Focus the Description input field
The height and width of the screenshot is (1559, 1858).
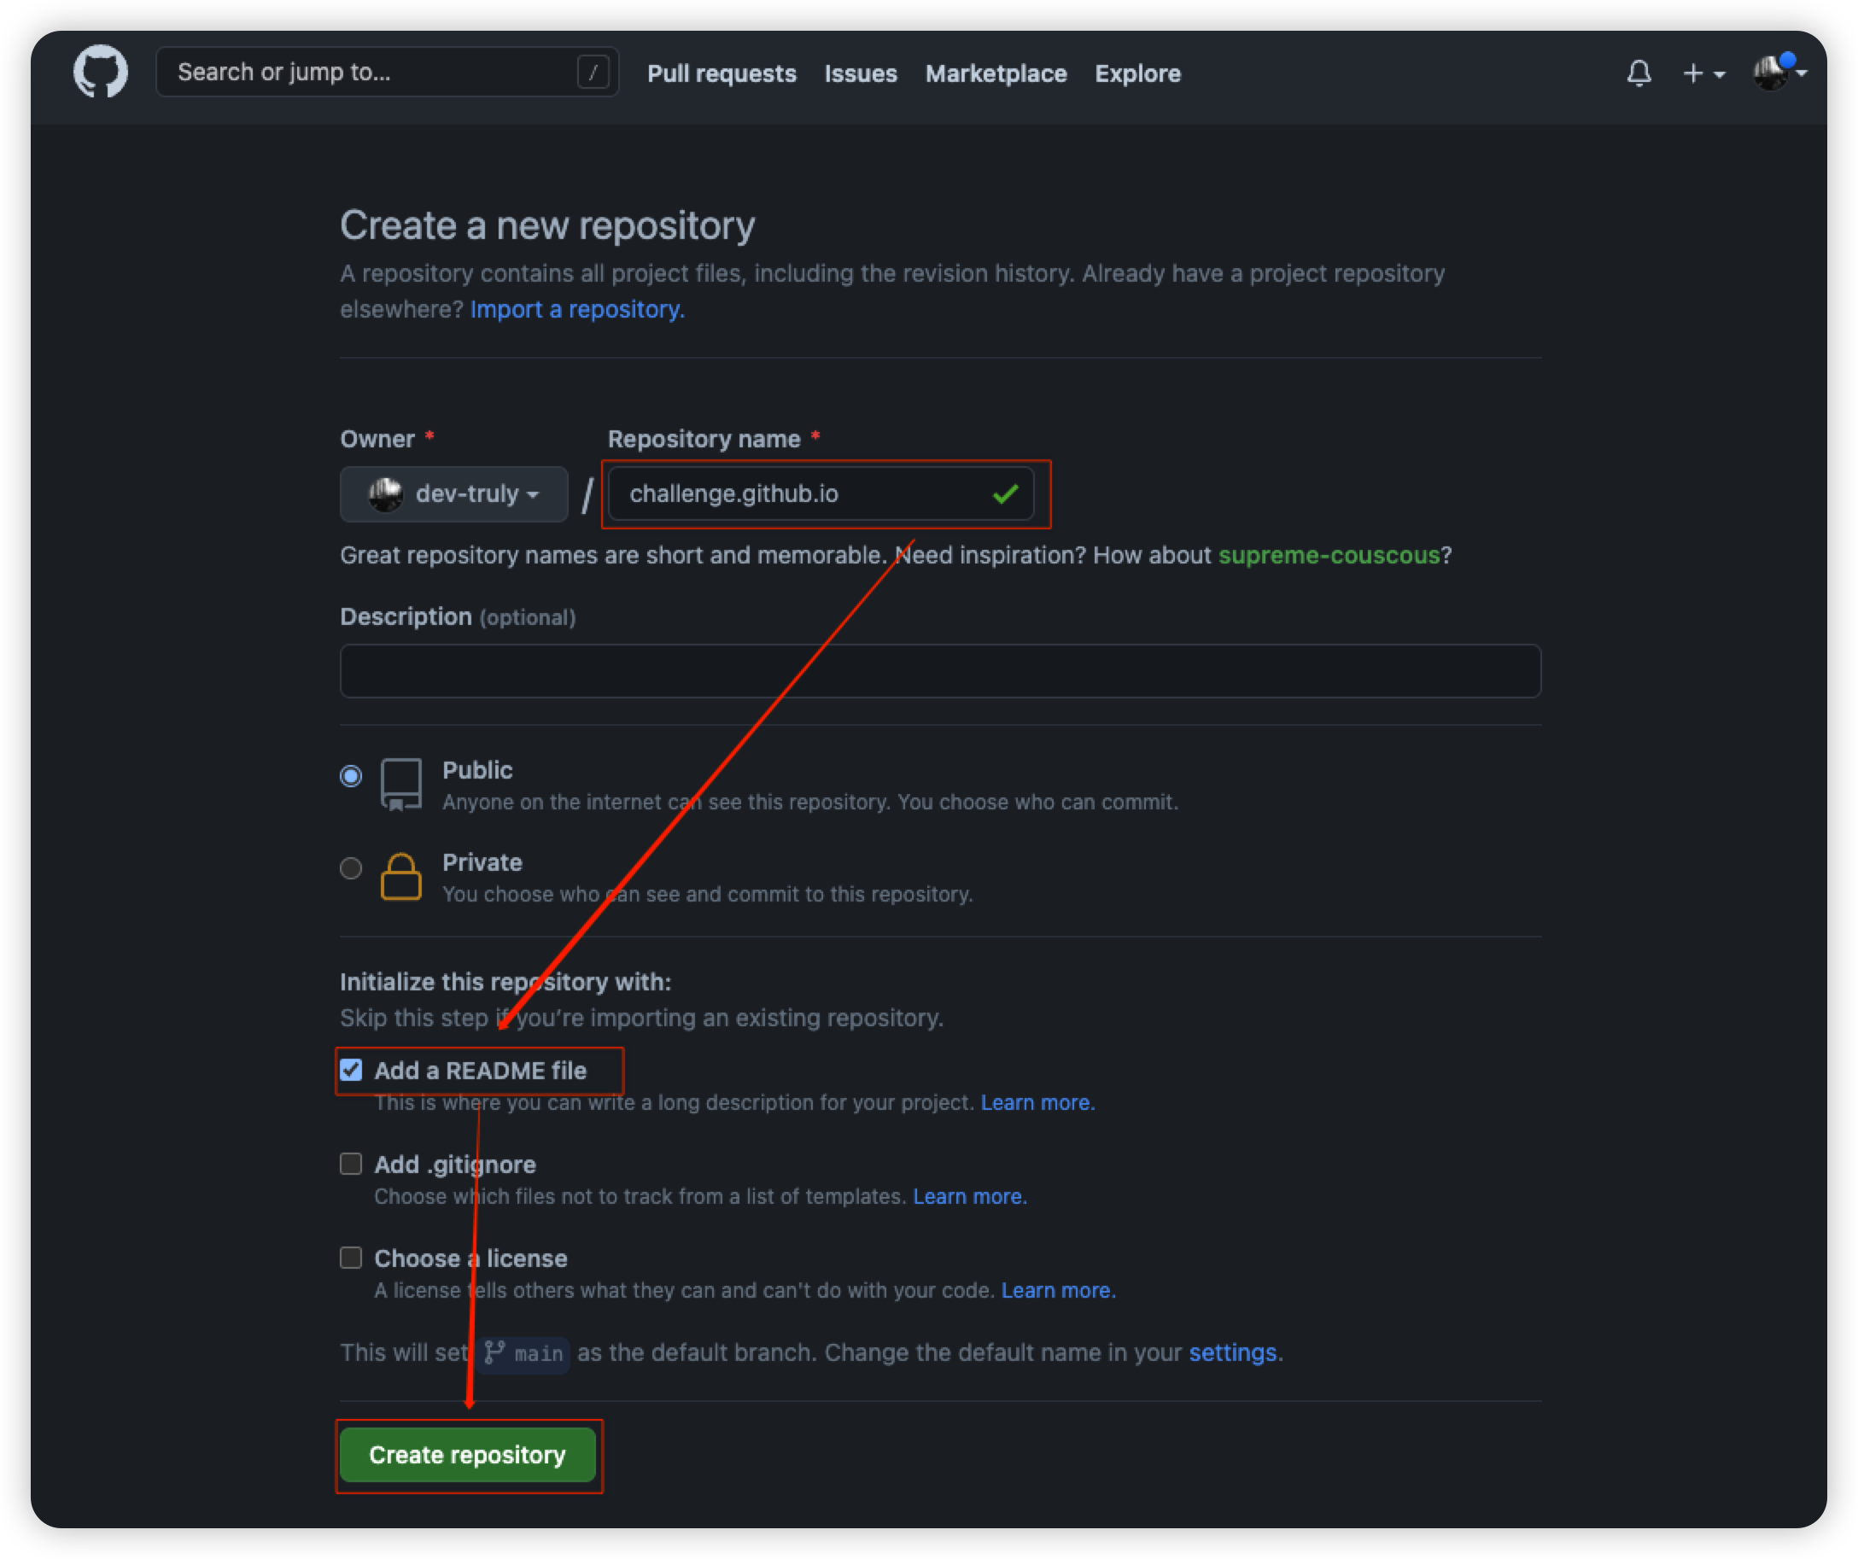coord(939,671)
